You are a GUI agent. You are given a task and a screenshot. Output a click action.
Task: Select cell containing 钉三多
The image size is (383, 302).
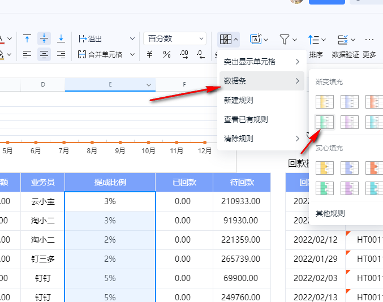pyautogui.click(x=43, y=259)
